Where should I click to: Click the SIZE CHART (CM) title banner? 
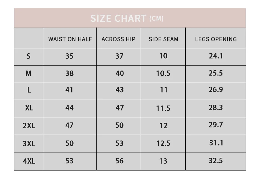tap(130, 18)
